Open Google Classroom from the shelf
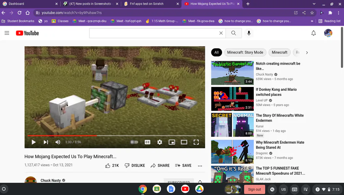The image size is (344, 195). click(157, 189)
